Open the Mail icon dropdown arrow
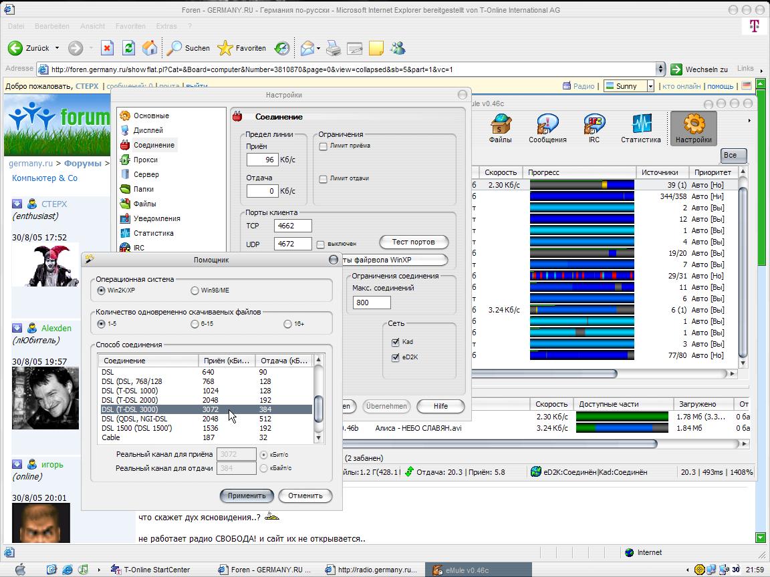This screenshot has height=577, width=770. tap(318, 48)
